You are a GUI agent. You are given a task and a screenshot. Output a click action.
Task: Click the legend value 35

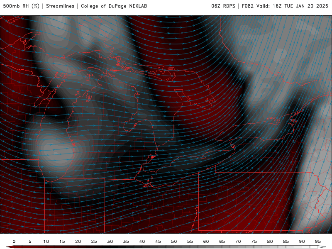pos(126,242)
